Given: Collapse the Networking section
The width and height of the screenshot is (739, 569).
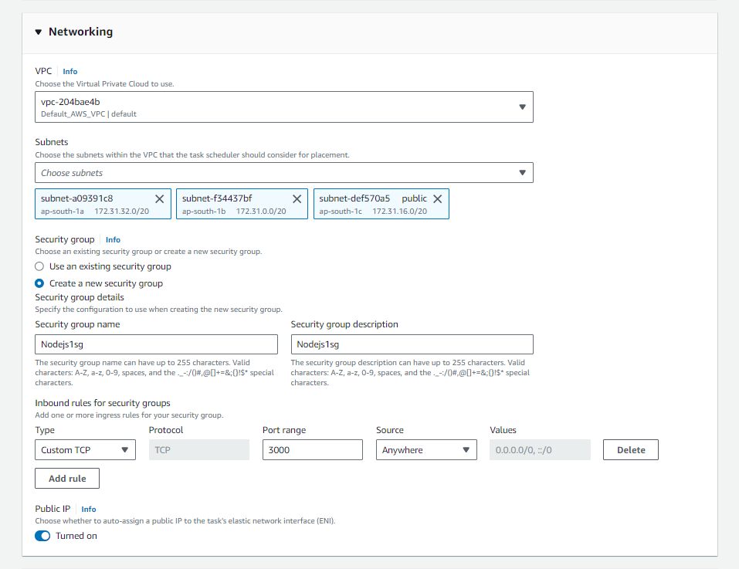Looking at the screenshot, I should (x=38, y=32).
